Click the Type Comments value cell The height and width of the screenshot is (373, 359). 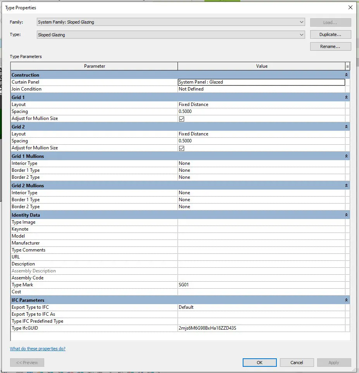[262, 250]
